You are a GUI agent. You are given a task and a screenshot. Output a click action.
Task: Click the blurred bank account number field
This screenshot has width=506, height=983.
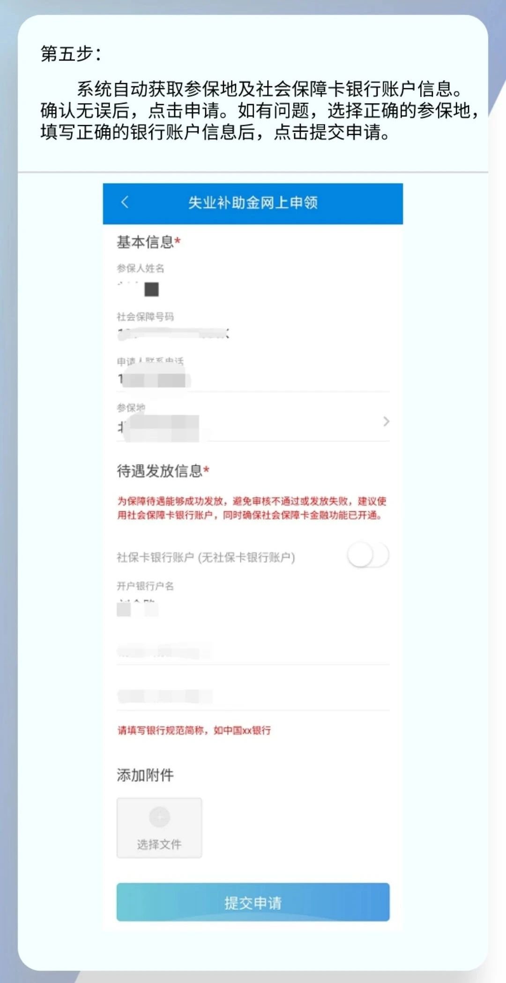point(253,651)
